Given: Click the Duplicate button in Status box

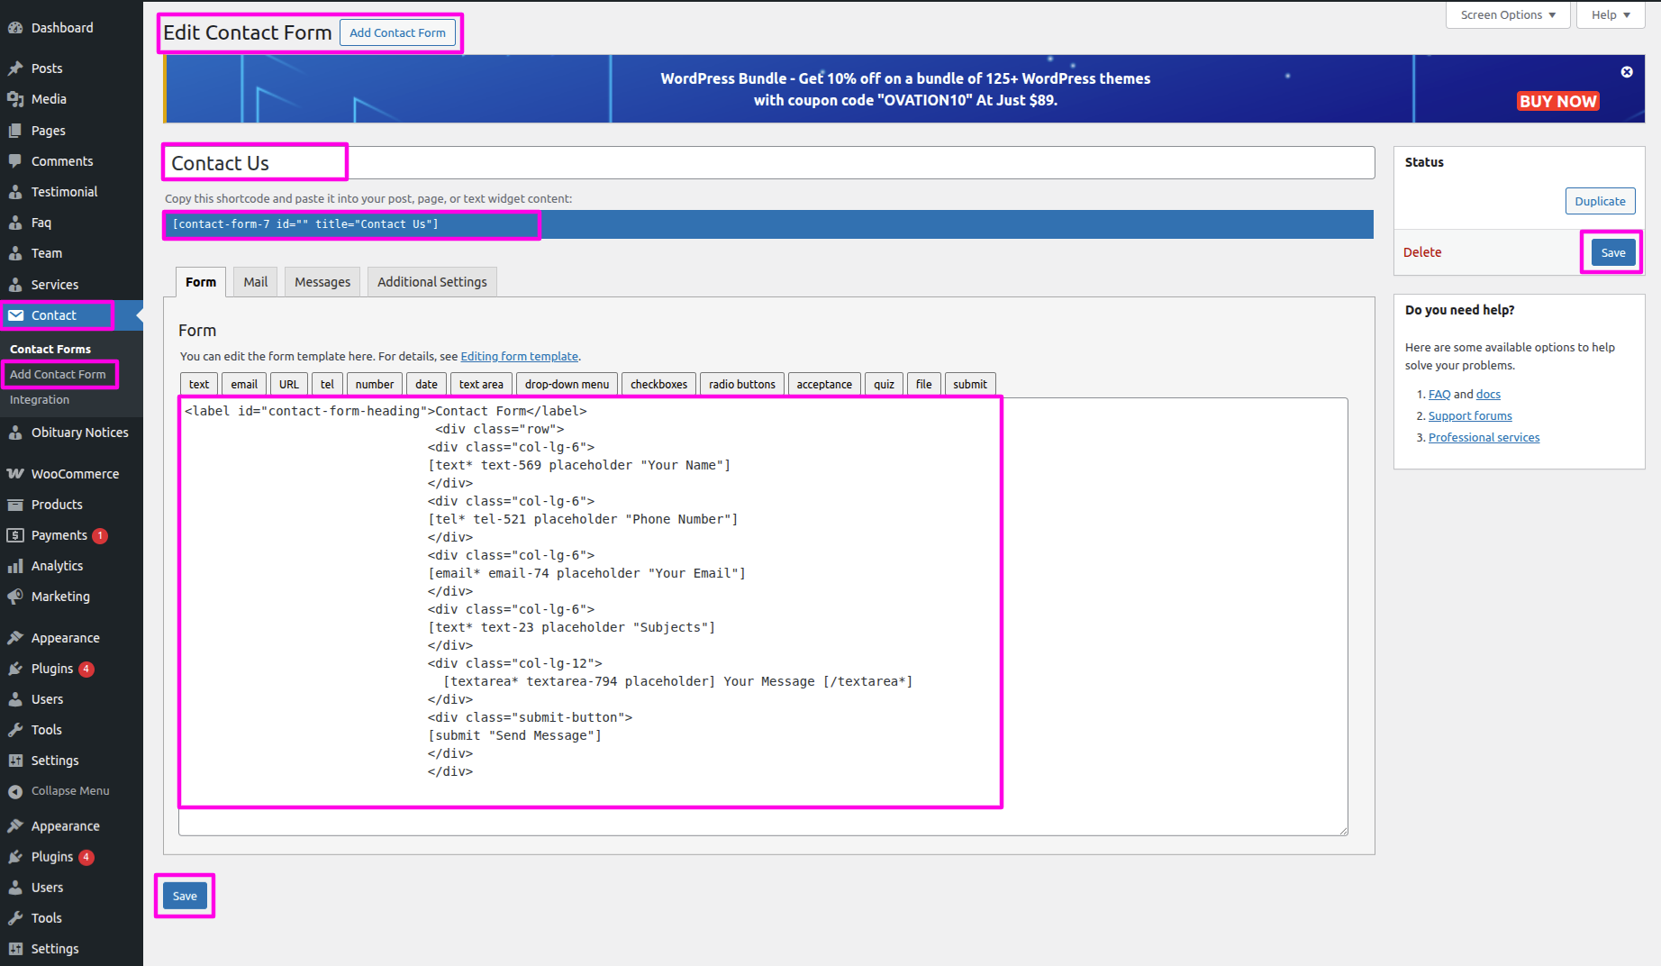Looking at the screenshot, I should click(x=1600, y=201).
